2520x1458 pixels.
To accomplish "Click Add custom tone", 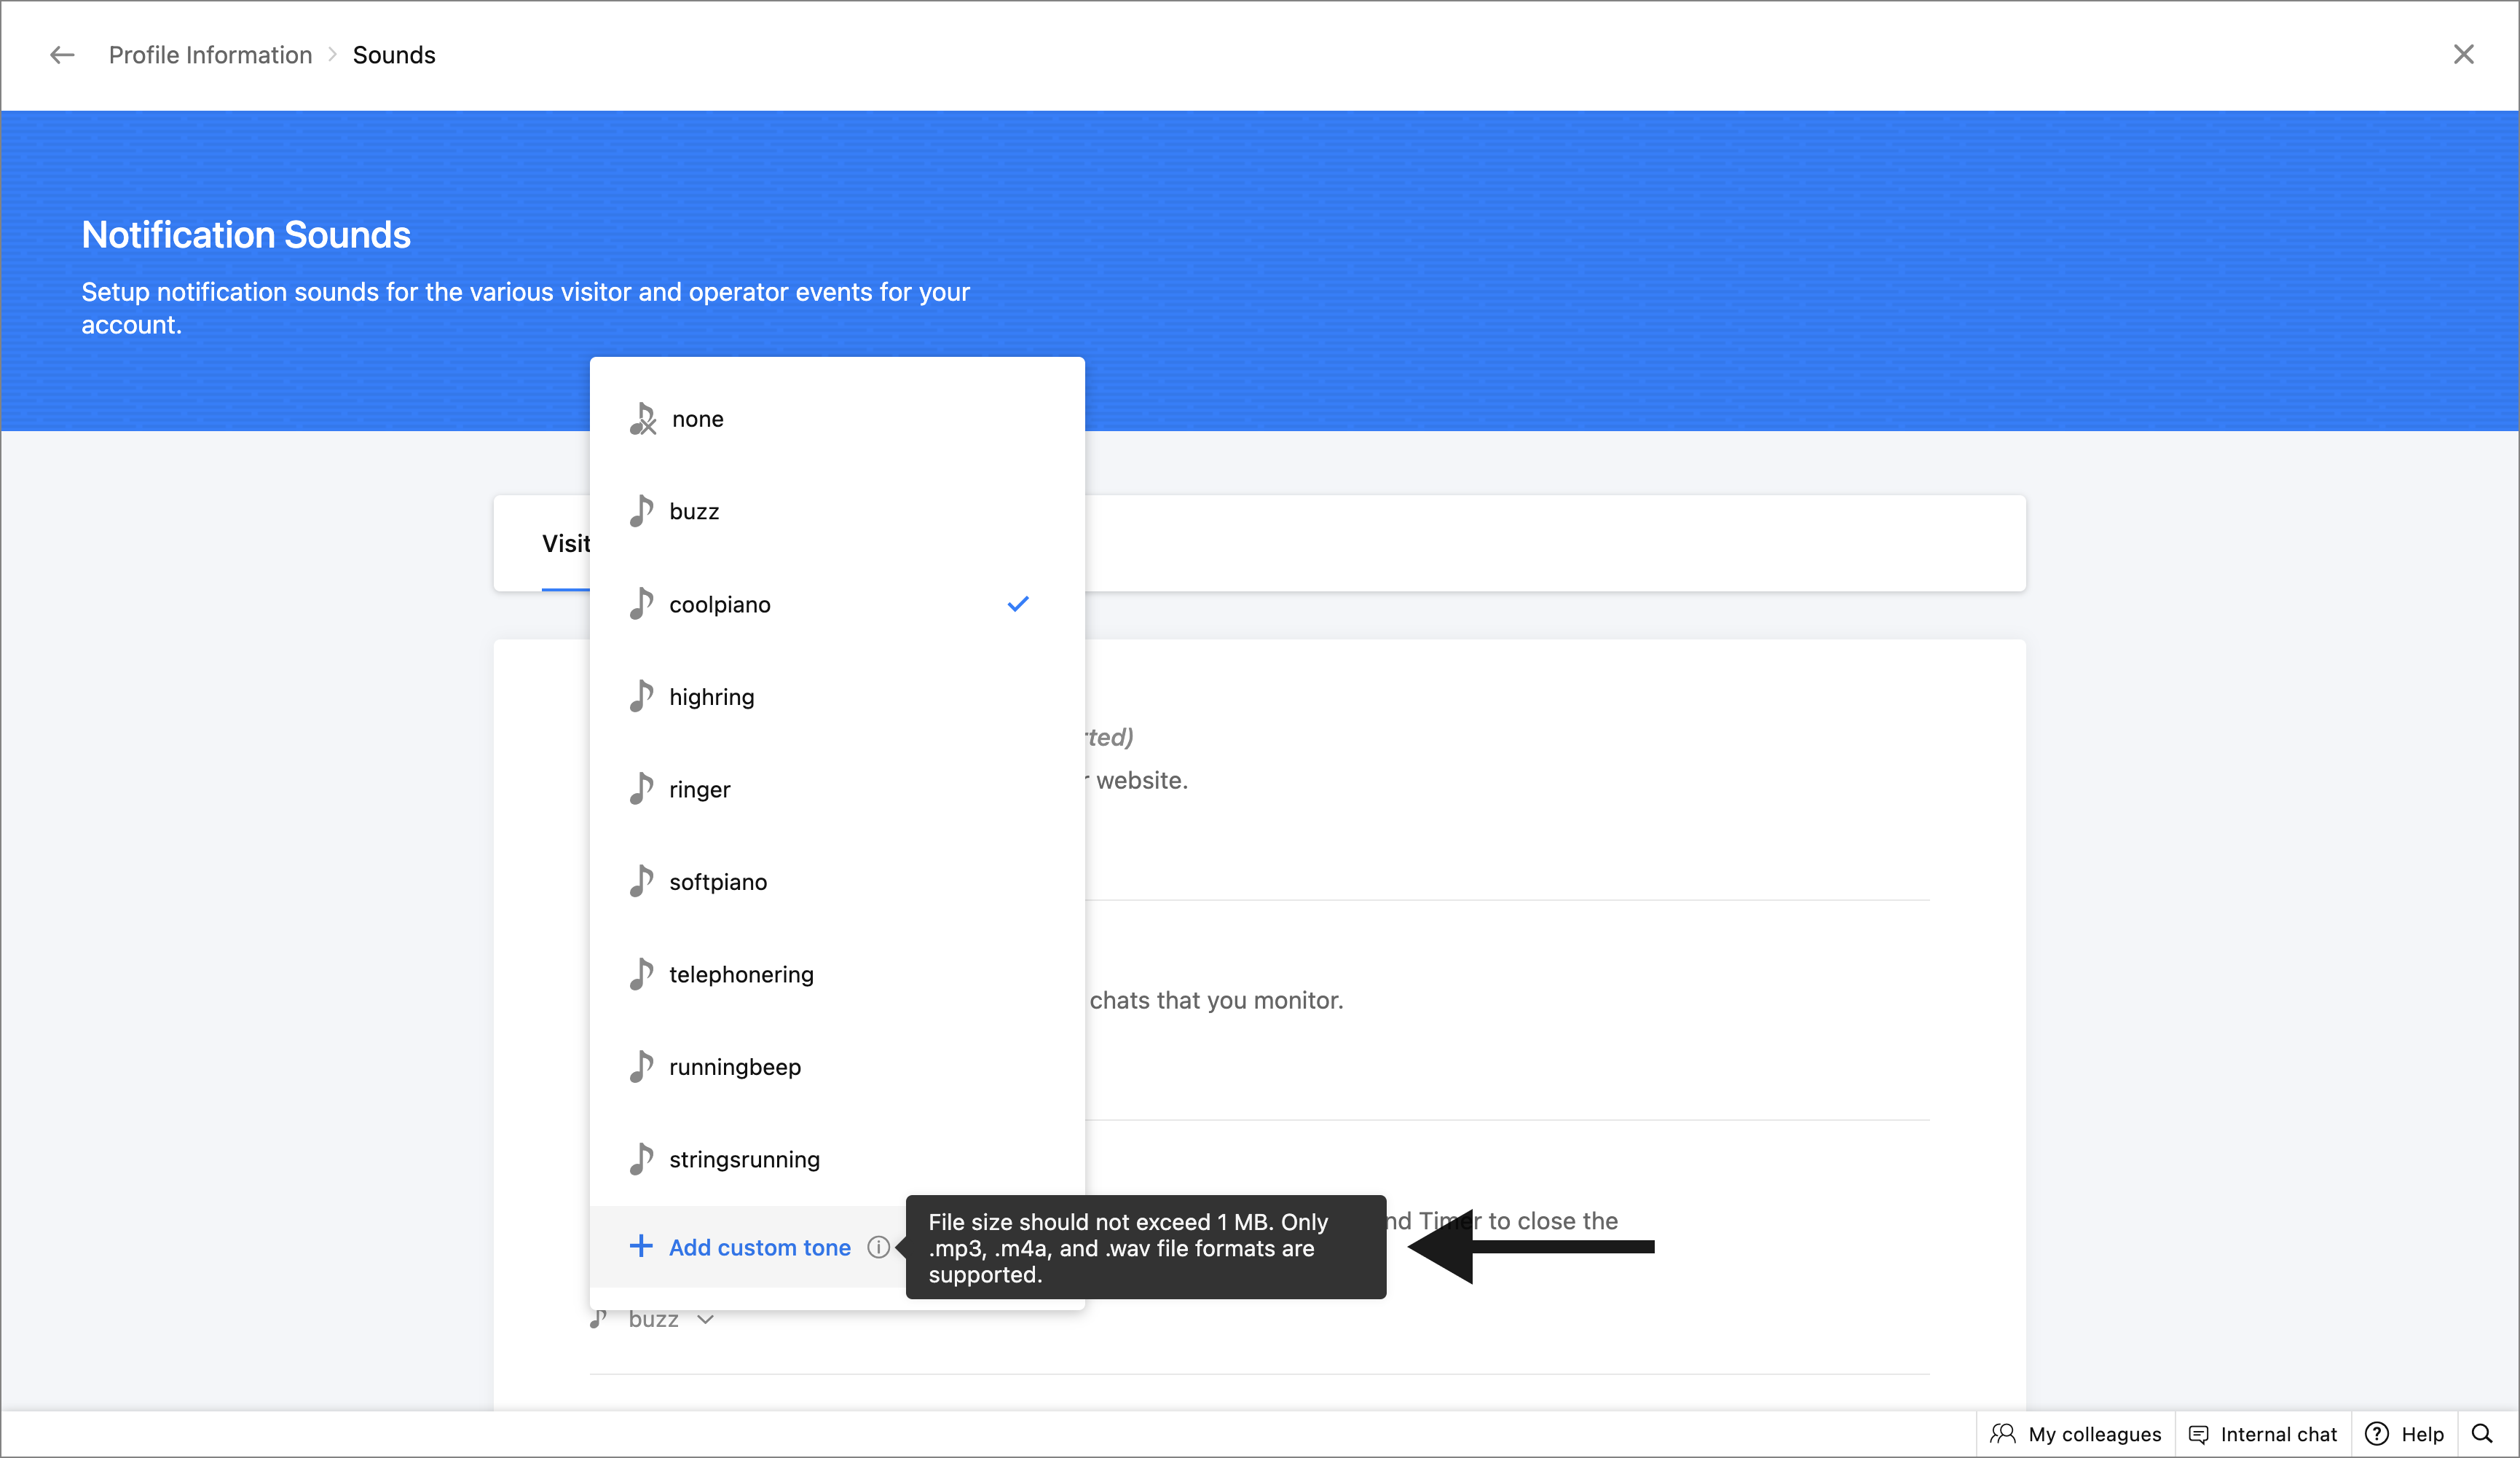I will pyautogui.click(x=759, y=1247).
